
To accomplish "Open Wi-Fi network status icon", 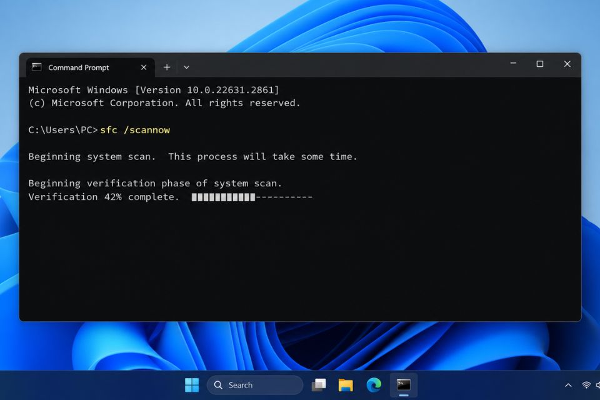I will (586, 385).
